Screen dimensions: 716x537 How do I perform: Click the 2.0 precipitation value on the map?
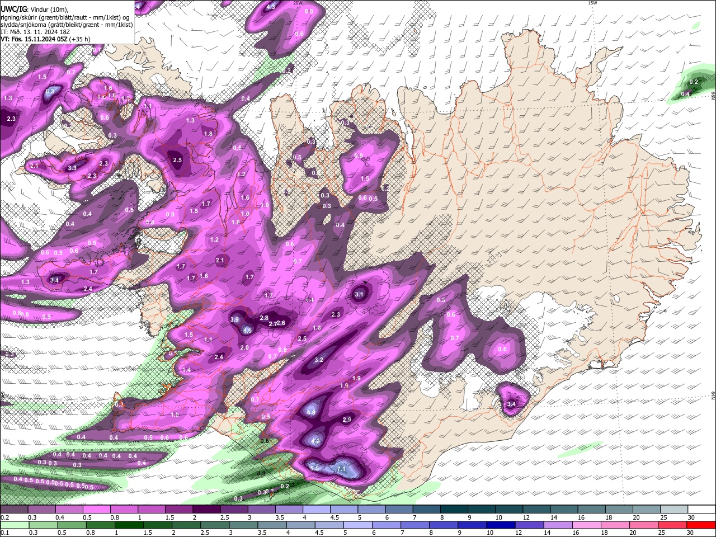pos(244,347)
